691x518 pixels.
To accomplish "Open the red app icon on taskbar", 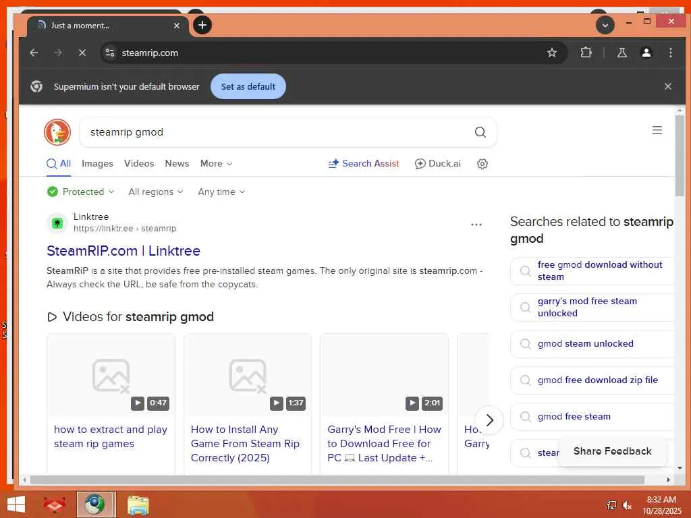I will click(x=55, y=505).
